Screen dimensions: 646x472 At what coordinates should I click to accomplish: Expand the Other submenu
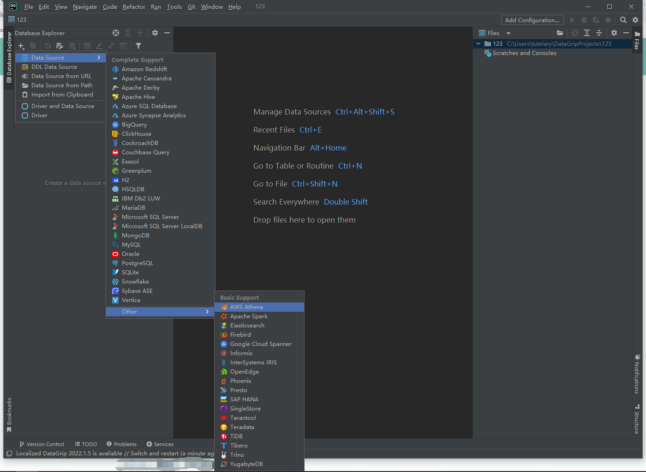[161, 312]
